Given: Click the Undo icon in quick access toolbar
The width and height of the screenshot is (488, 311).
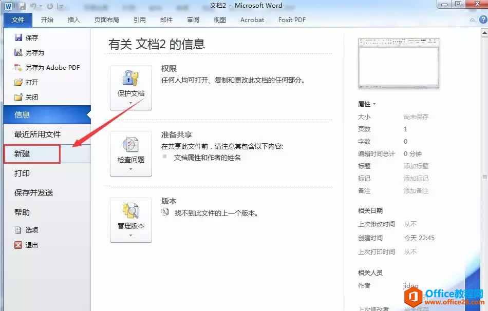Looking at the screenshot, I should pyautogui.click(x=34, y=6).
